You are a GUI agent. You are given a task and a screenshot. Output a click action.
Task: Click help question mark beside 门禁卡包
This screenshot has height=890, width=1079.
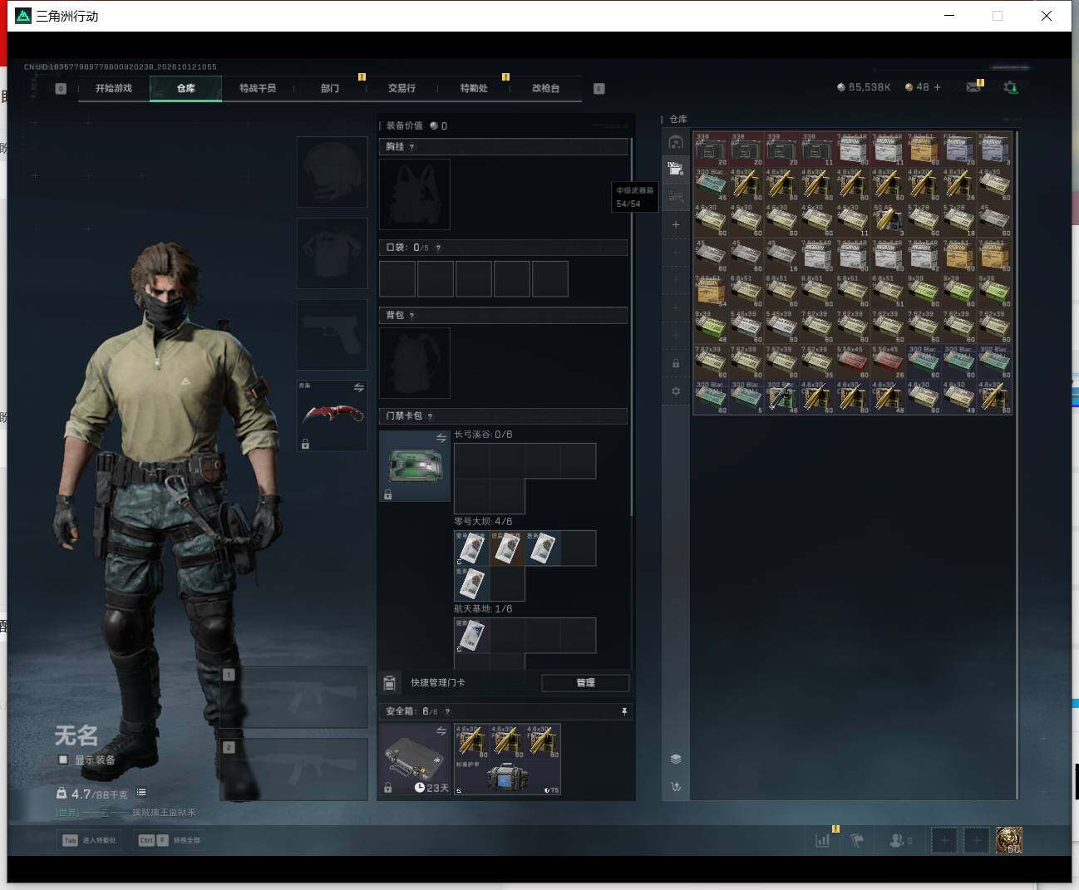(430, 416)
